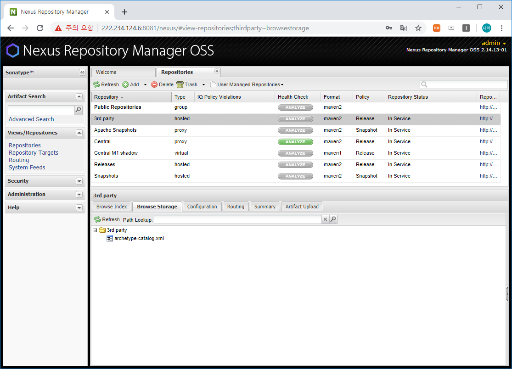
Task: Clear the Path Lookup field
Action: pos(325,219)
